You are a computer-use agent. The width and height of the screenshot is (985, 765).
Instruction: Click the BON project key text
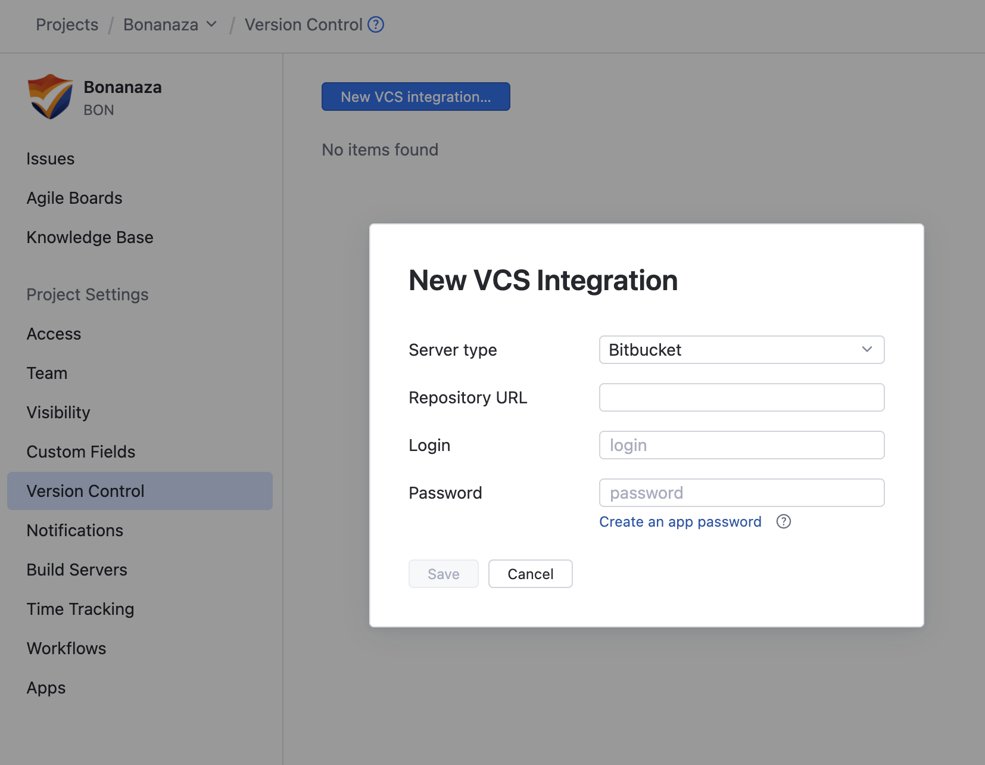(x=99, y=110)
